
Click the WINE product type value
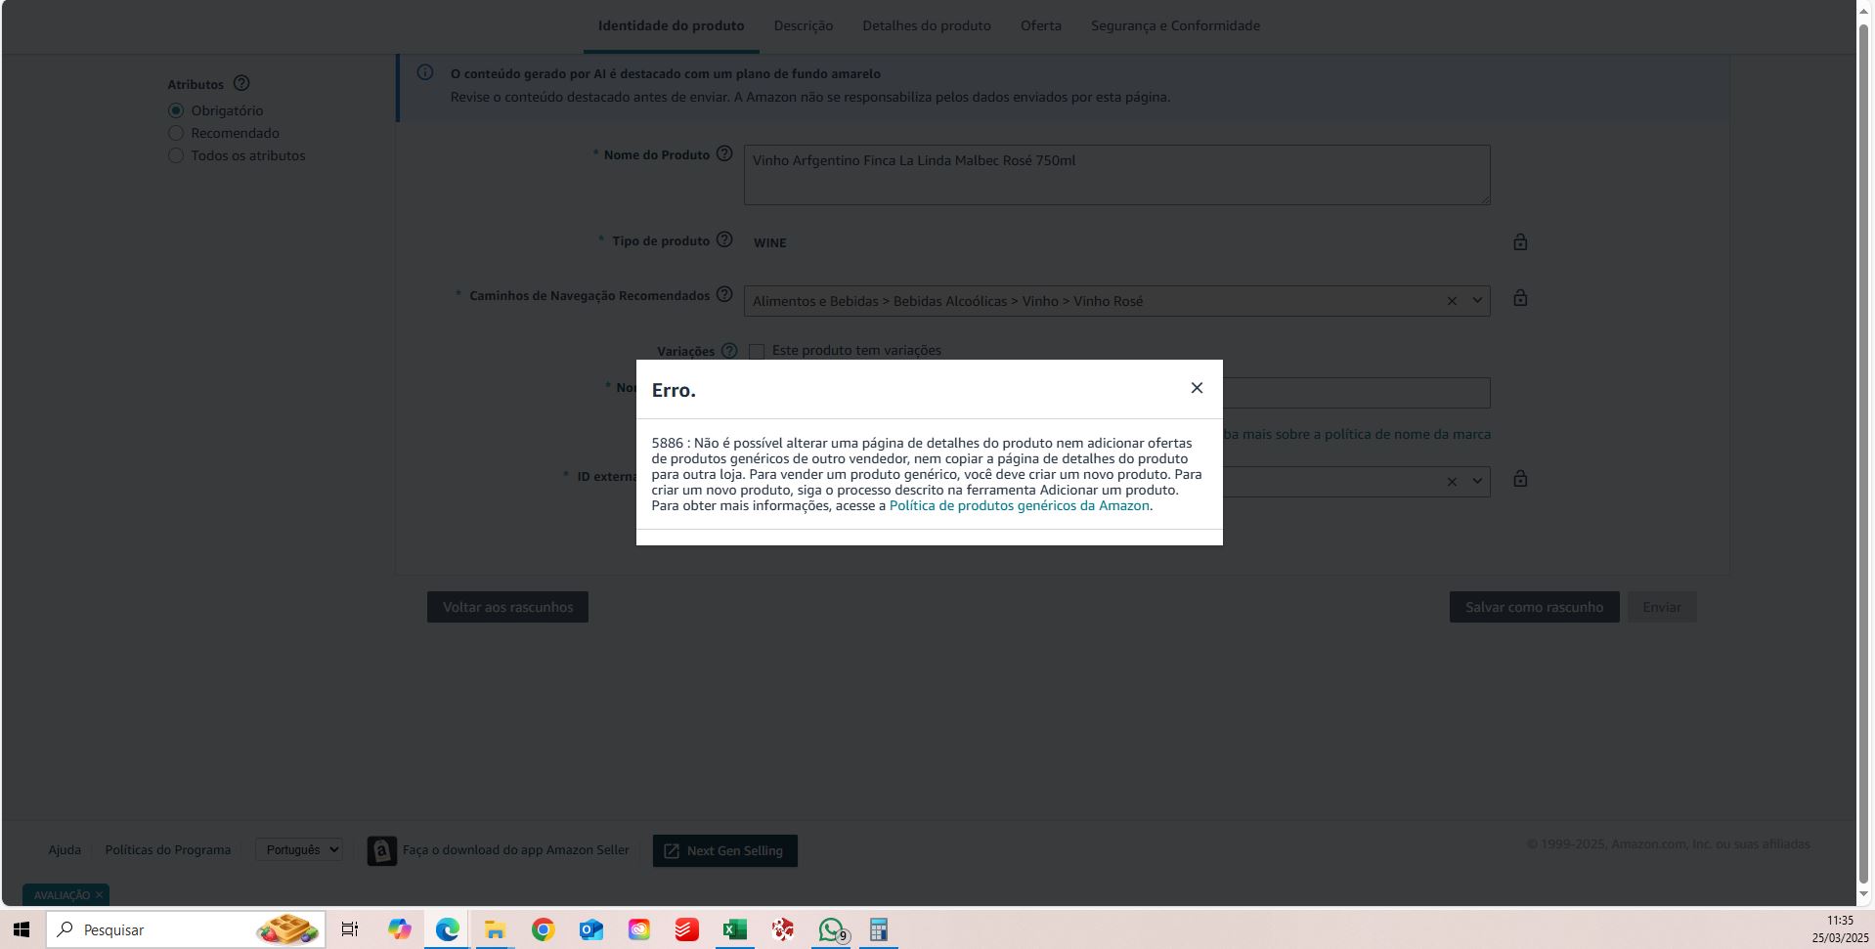click(769, 242)
